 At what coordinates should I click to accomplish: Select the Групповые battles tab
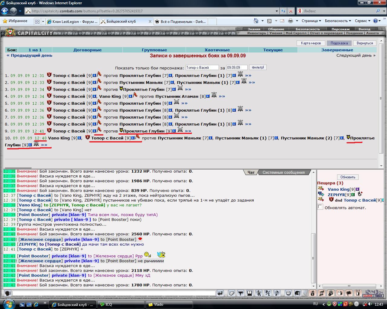(154, 50)
